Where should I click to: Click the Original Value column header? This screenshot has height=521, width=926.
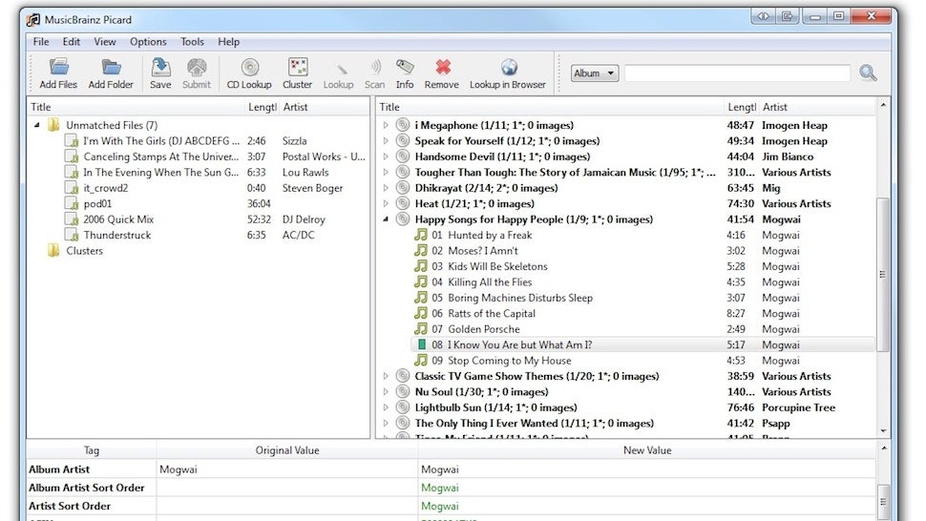tap(287, 450)
